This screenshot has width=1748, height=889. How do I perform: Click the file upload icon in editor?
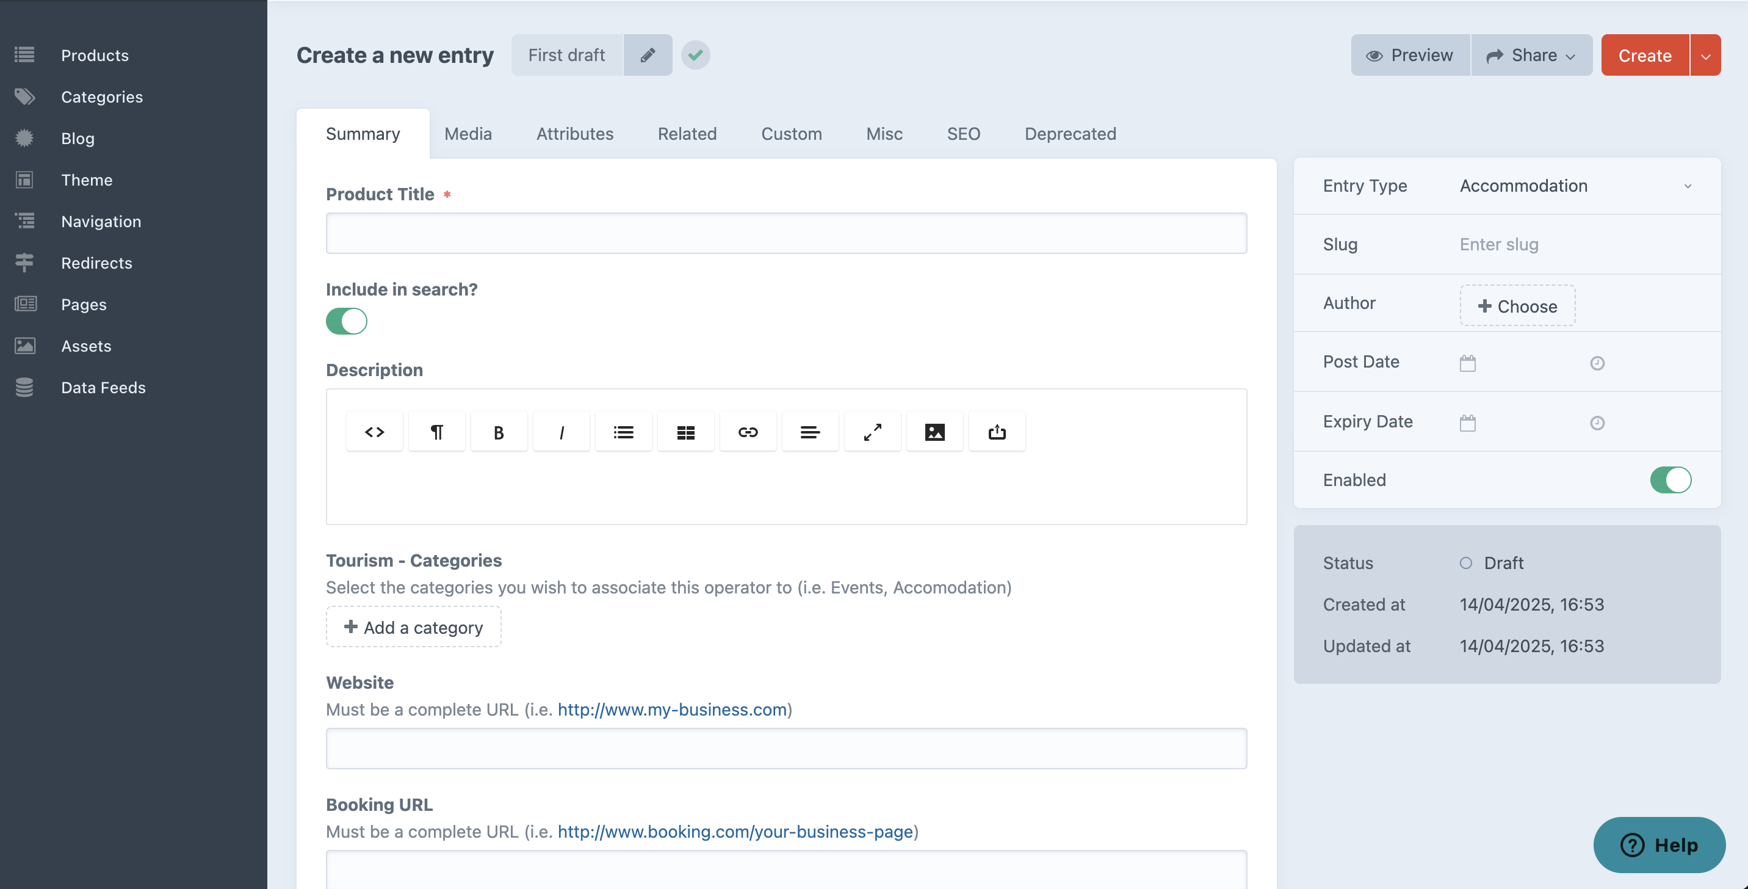[997, 432]
